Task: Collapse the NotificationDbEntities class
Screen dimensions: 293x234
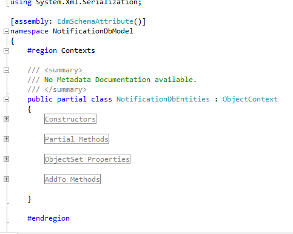Action: point(7,99)
